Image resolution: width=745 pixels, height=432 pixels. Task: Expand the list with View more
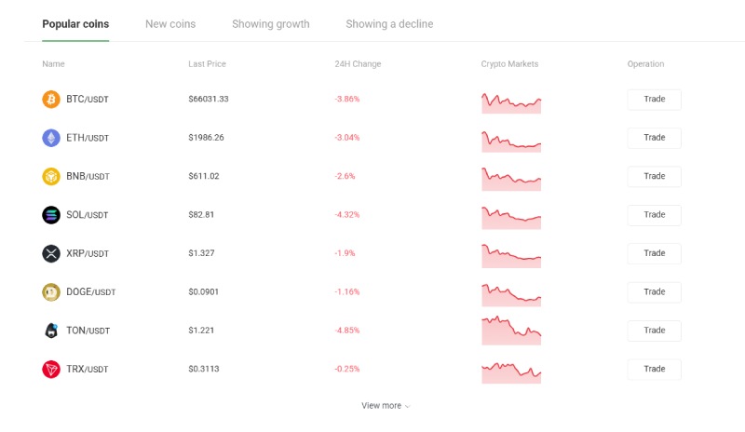(386, 406)
